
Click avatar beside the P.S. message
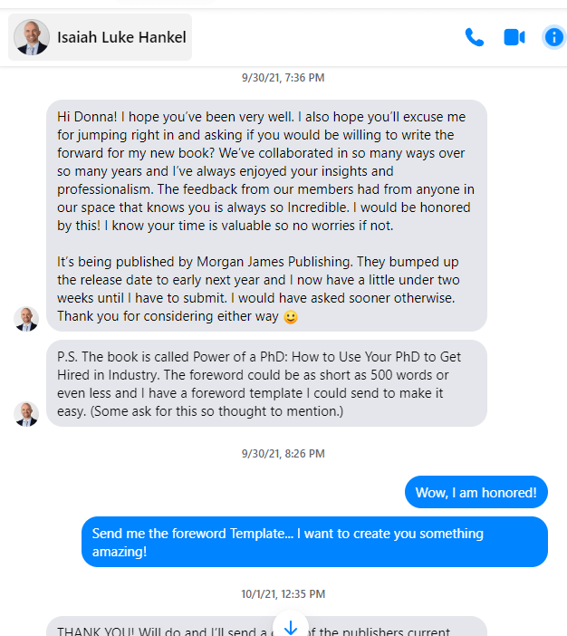[x=26, y=414]
